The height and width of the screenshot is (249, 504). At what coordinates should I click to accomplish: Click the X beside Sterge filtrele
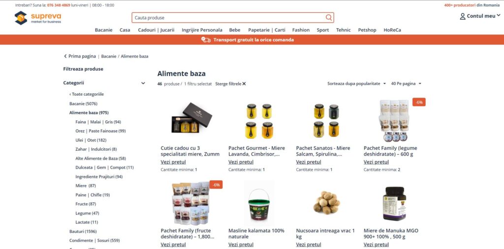pyautogui.click(x=244, y=84)
